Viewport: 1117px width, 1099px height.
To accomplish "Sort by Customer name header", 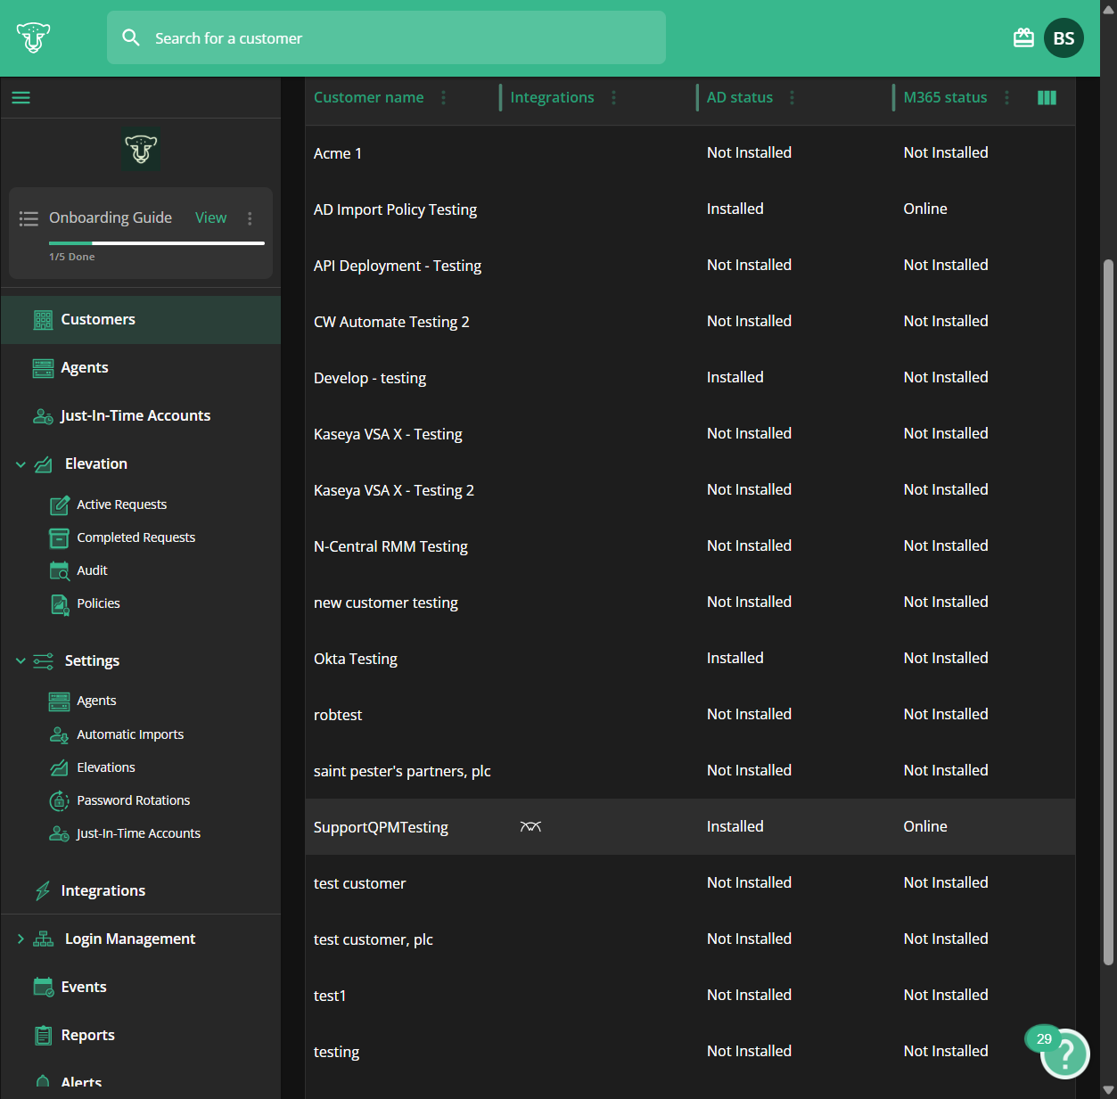I will coord(368,98).
